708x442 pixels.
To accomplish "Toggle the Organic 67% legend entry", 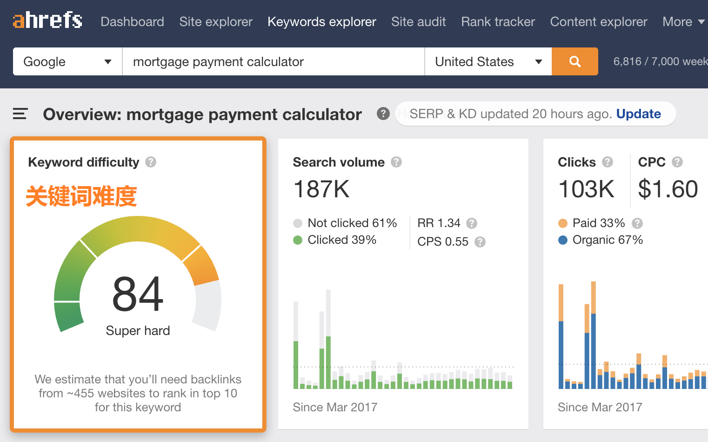I will point(562,240).
